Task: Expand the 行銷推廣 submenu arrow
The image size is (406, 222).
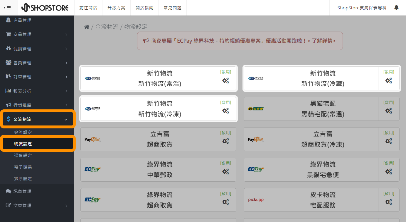Action: click(66, 105)
